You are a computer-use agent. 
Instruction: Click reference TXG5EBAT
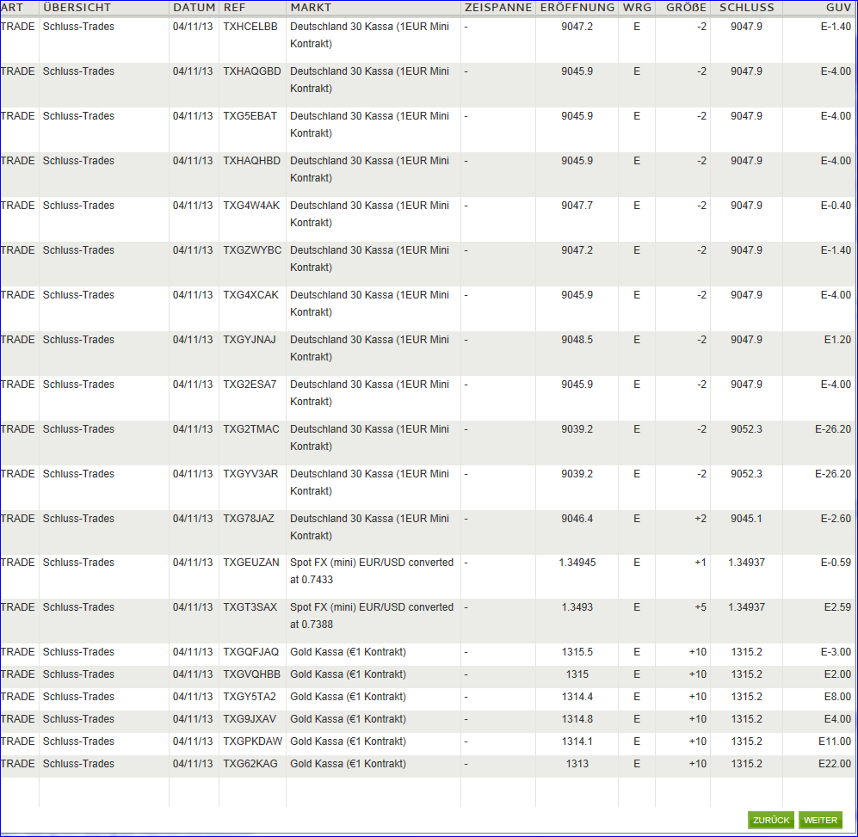click(250, 116)
